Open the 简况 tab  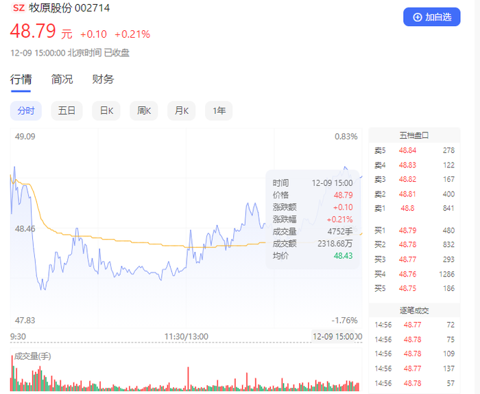[x=62, y=80]
